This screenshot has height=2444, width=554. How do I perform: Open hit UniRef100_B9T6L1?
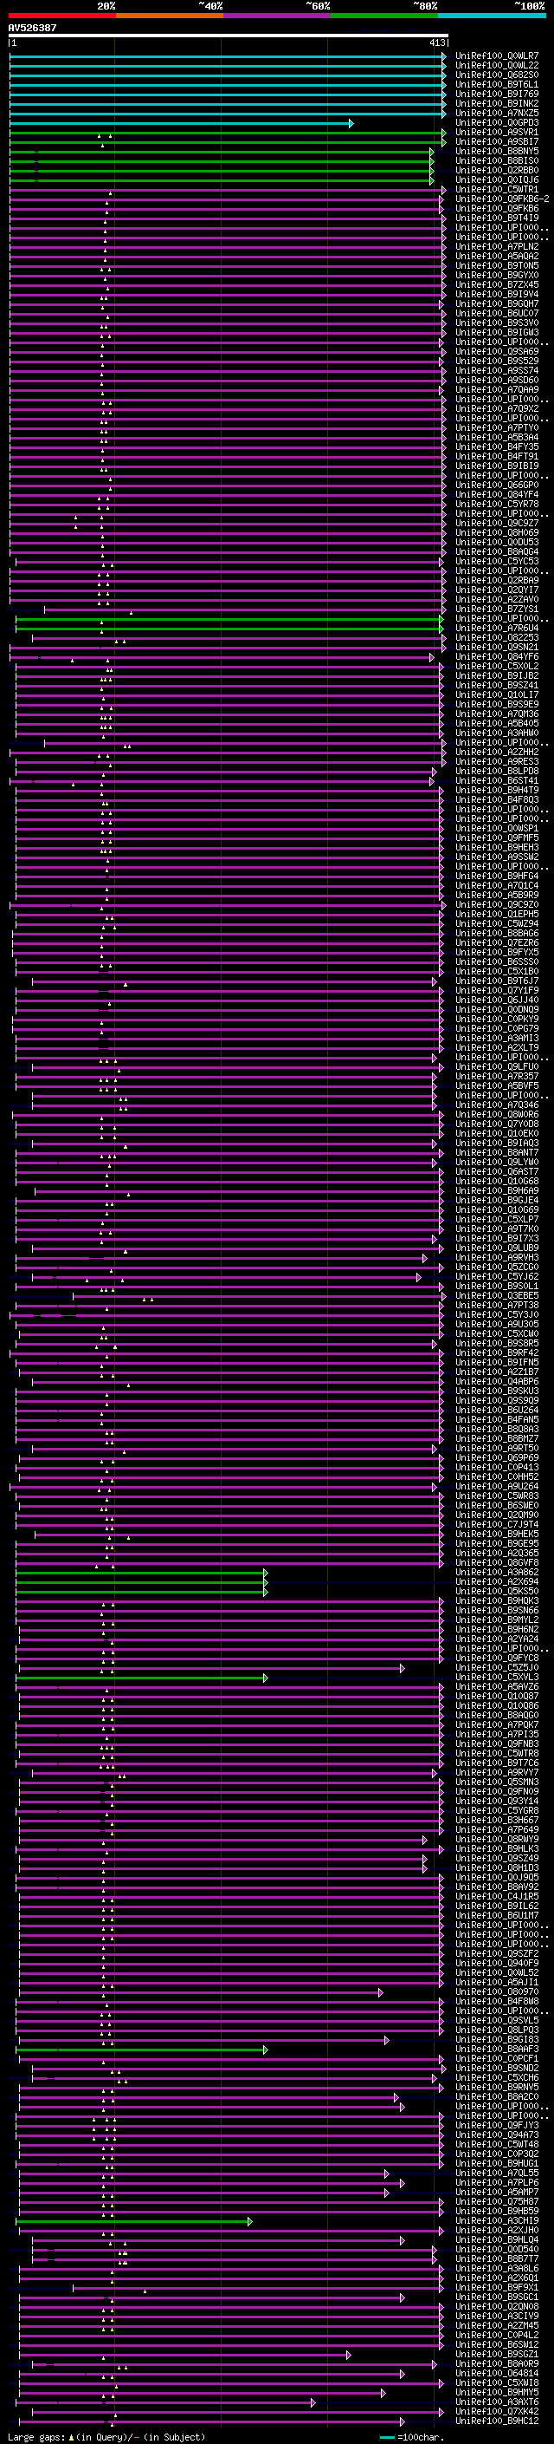(x=497, y=84)
